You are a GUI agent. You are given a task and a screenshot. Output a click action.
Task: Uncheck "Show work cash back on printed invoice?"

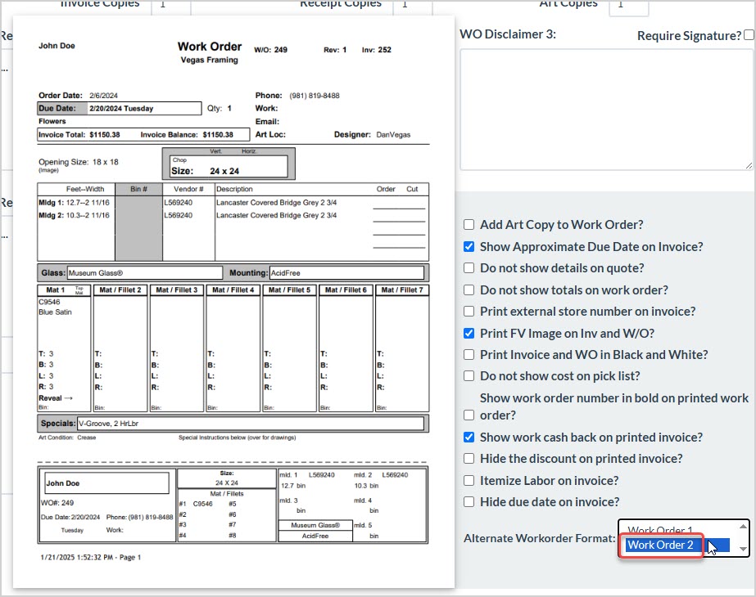[469, 437]
